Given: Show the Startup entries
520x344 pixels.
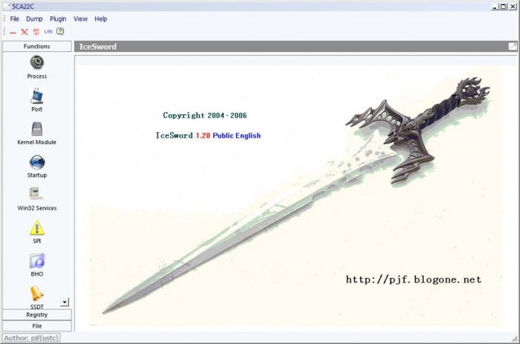Looking at the screenshot, I should coord(37,166).
